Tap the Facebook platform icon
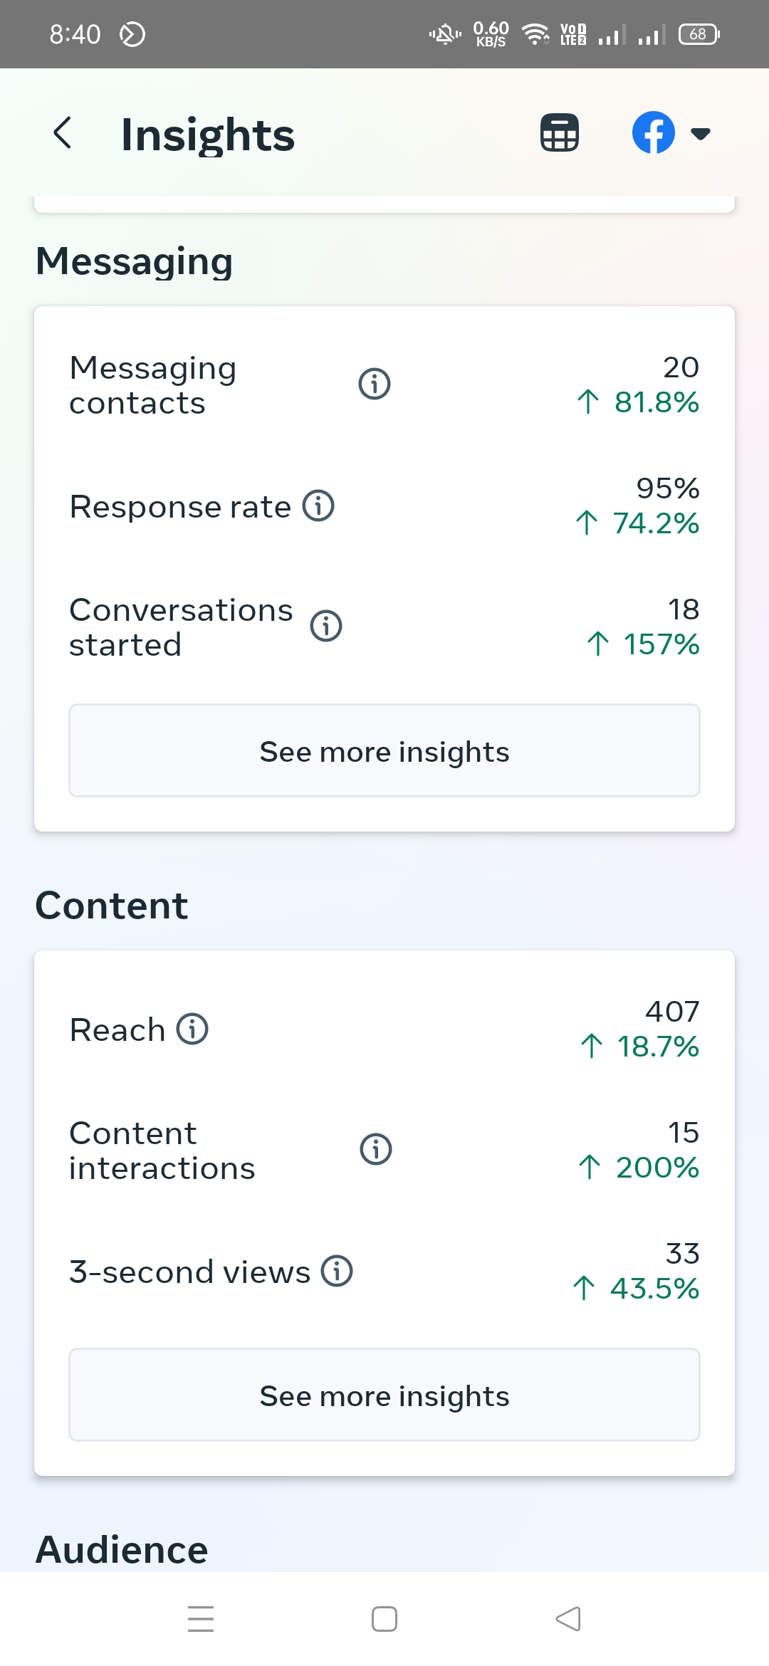769x1666 pixels. [653, 133]
